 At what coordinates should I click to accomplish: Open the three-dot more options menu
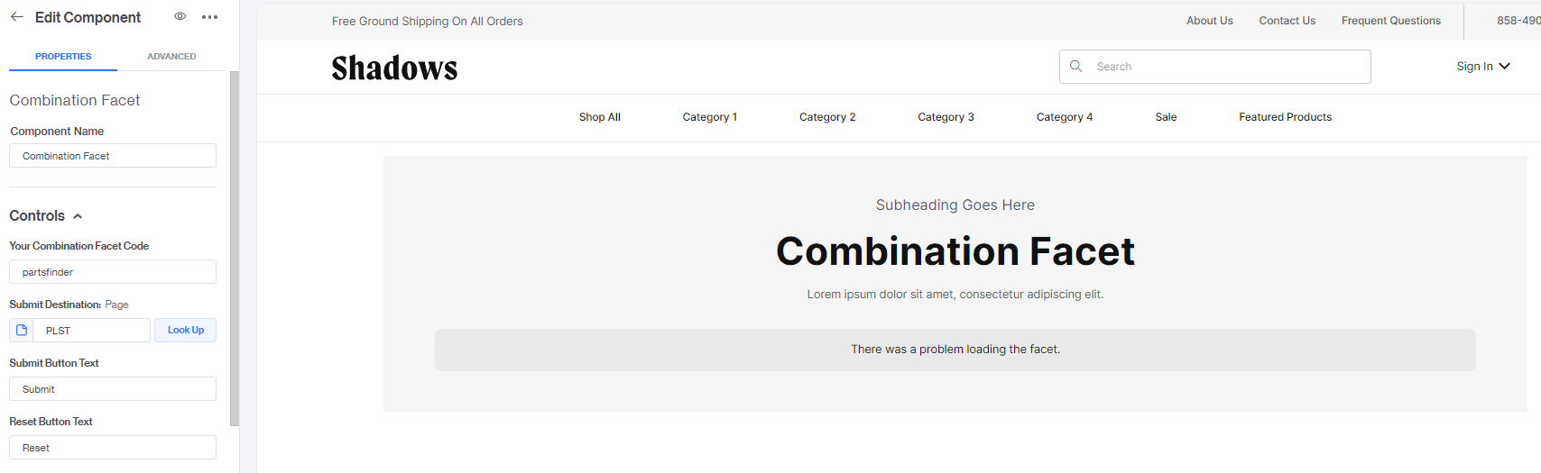(x=210, y=17)
